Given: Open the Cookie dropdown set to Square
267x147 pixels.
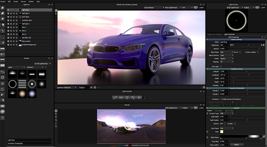Looking at the screenshot, I should click(x=227, y=58).
